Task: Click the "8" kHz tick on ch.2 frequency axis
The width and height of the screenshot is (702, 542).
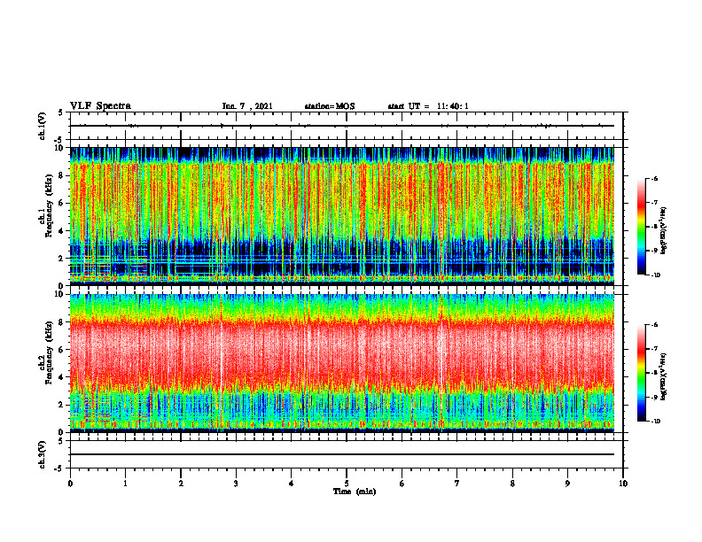Action: coord(62,322)
